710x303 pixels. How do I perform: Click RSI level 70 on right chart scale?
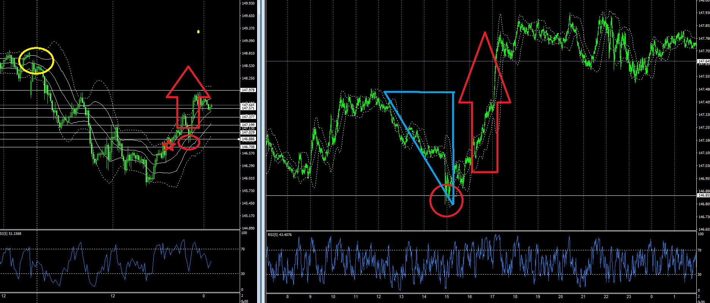click(x=700, y=250)
